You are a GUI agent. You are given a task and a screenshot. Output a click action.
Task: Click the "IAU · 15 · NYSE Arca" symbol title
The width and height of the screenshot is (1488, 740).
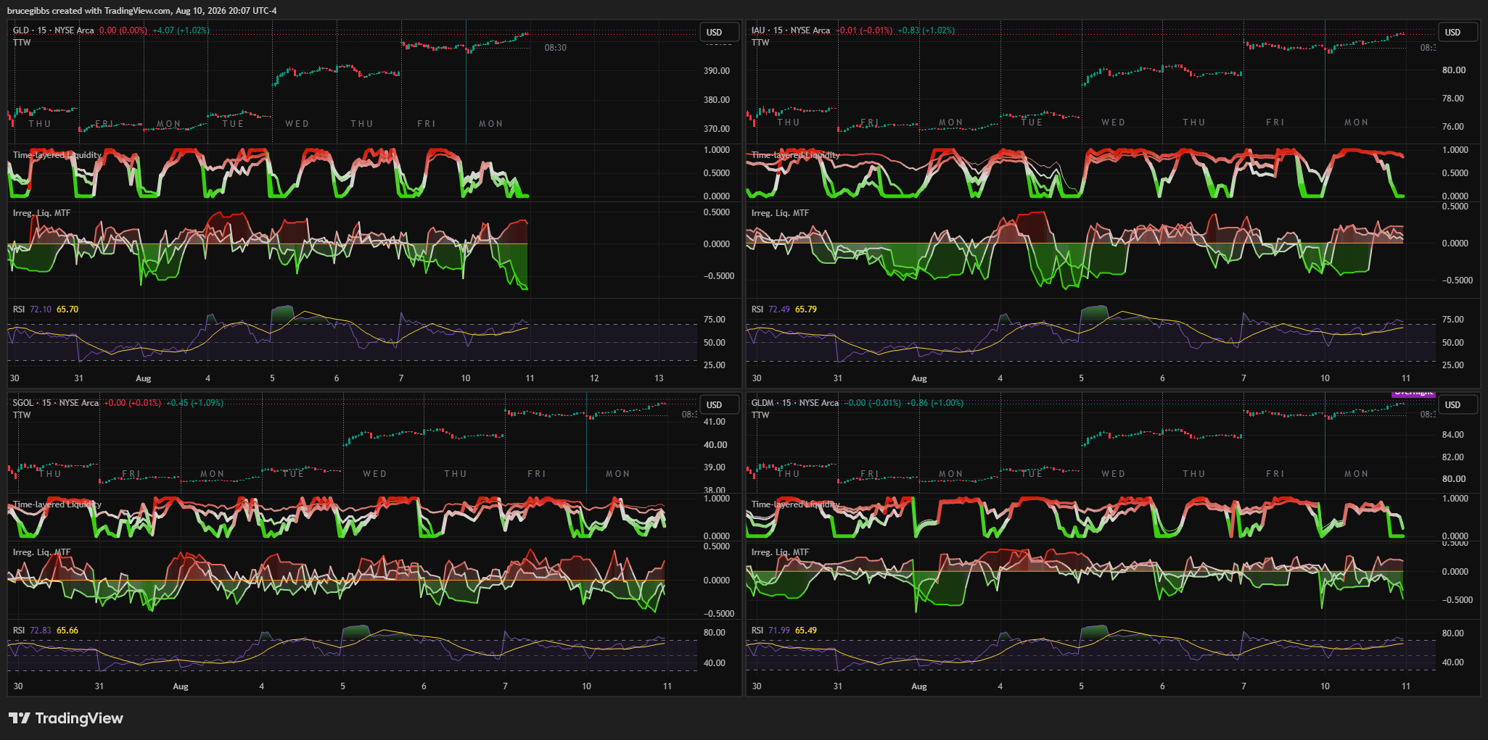pos(791,30)
